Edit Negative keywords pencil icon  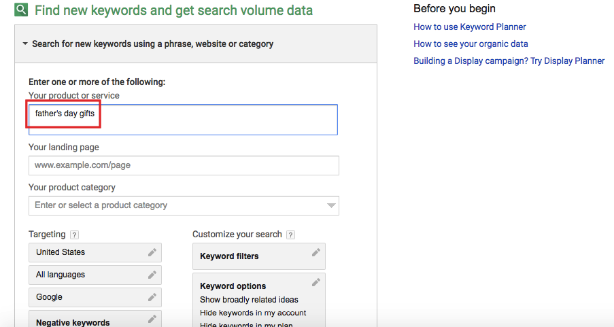point(152,319)
